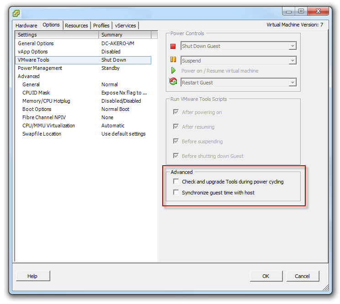Click the green Power on play icon
340x304 pixels.
coord(173,71)
